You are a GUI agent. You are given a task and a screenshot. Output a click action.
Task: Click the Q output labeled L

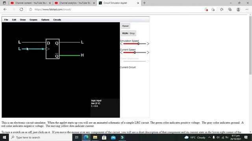coord(82,42)
